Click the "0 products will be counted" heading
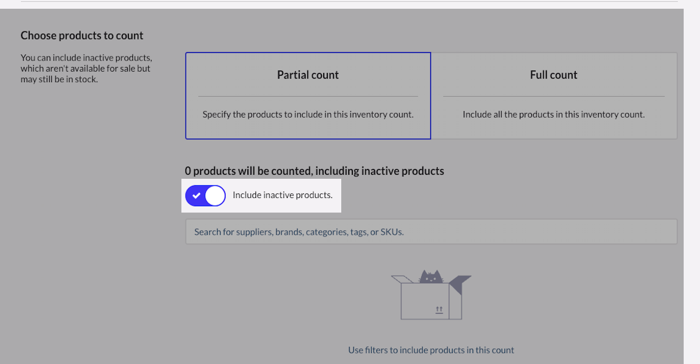The width and height of the screenshot is (700, 364). 314,171
